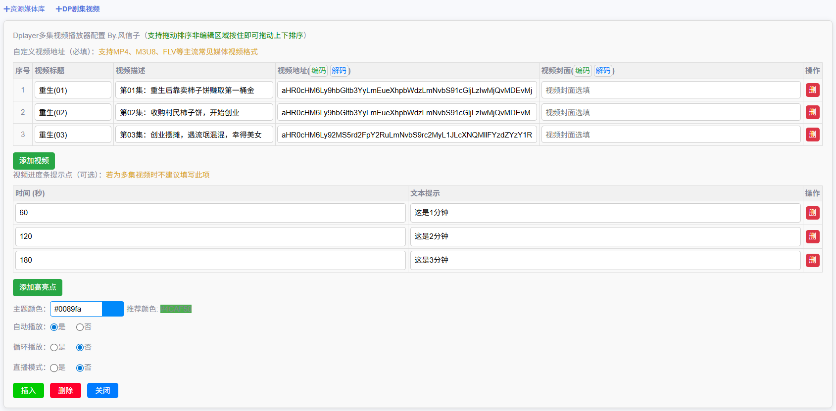Delete video row 重生(01)
This screenshot has width=836, height=411.
coord(812,90)
